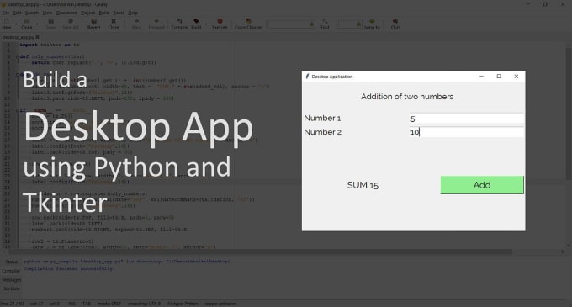Click the Save icon in Geany toolbar

click(51, 21)
